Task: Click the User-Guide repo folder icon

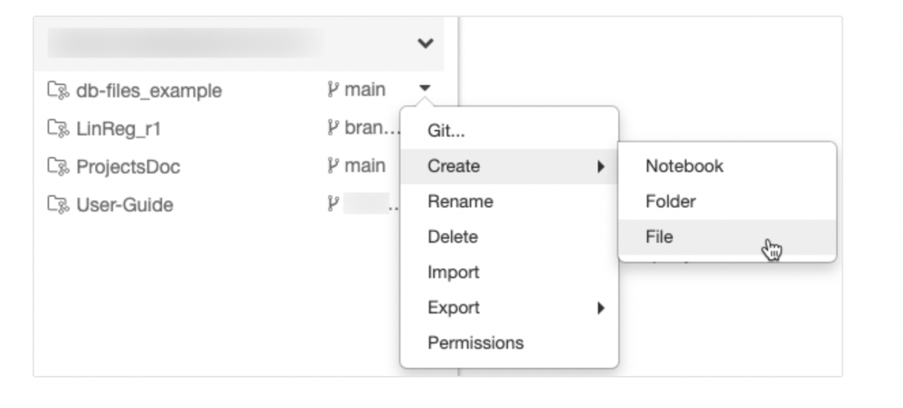Action: [x=57, y=205]
